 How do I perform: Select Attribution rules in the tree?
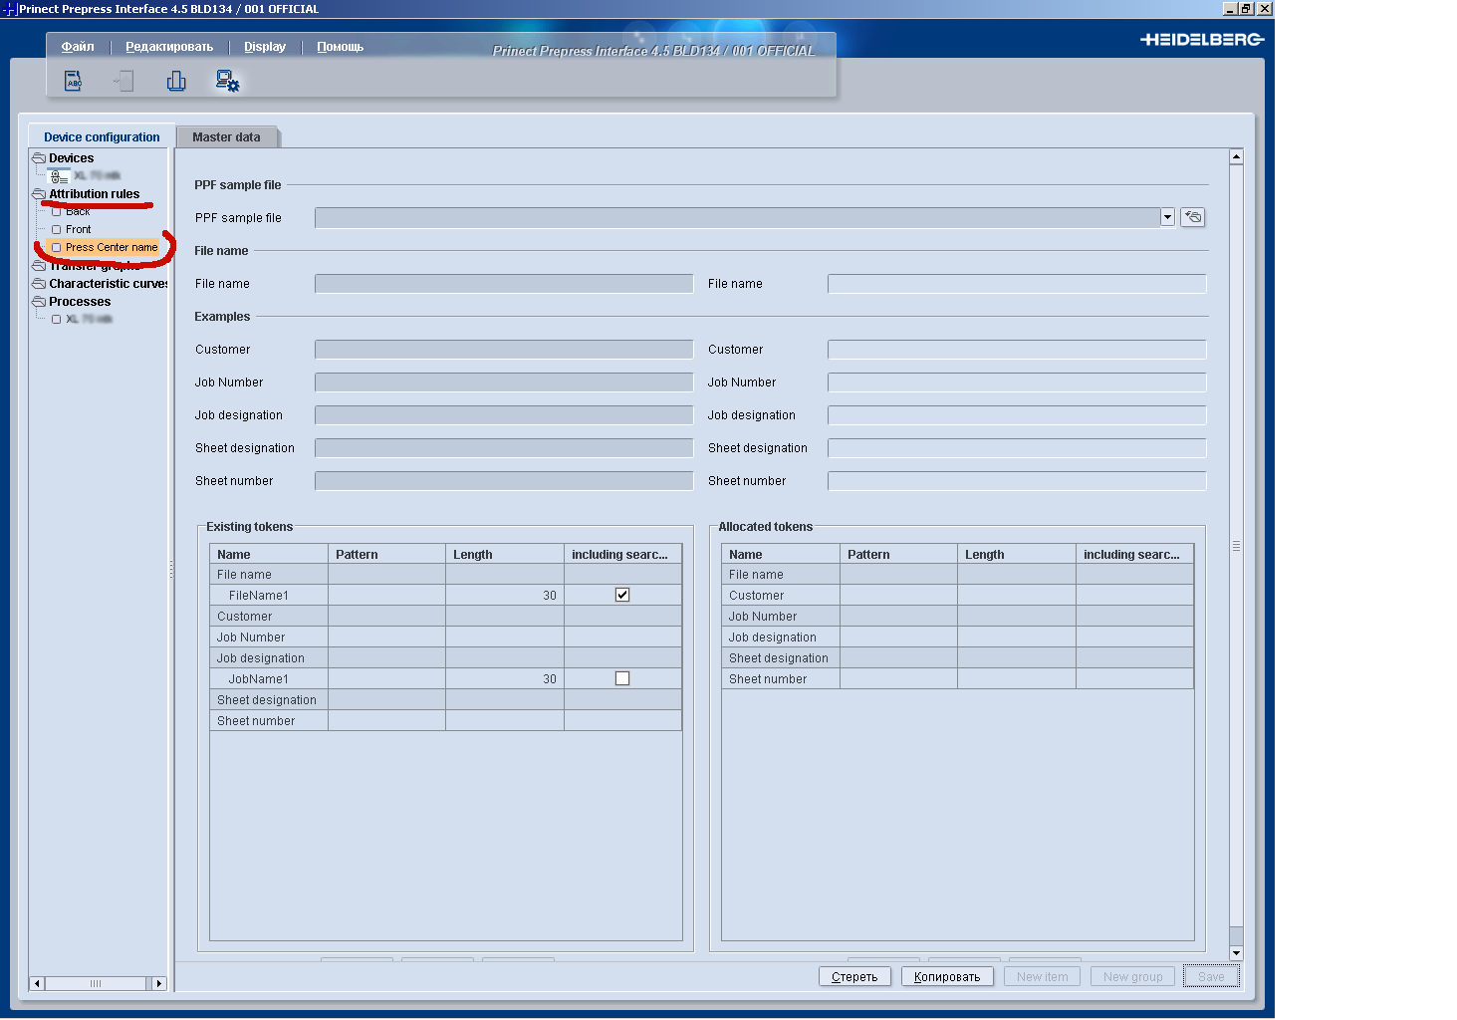pos(95,194)
